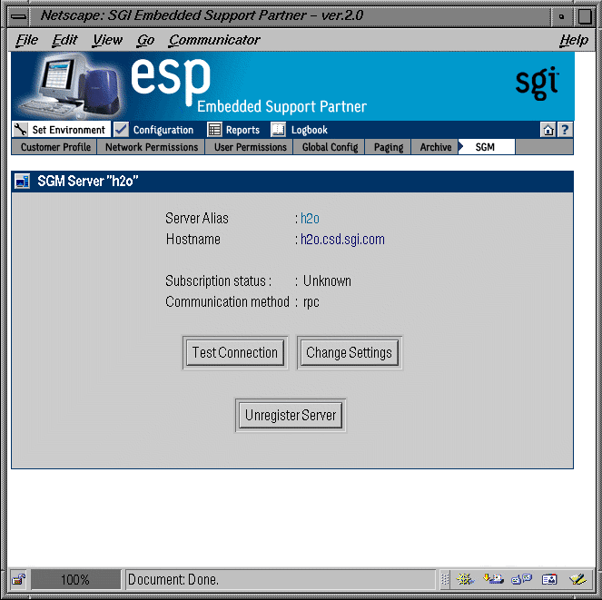Click the component bar drag handle
Screen dimensions: 602x600
coord(445,579)
